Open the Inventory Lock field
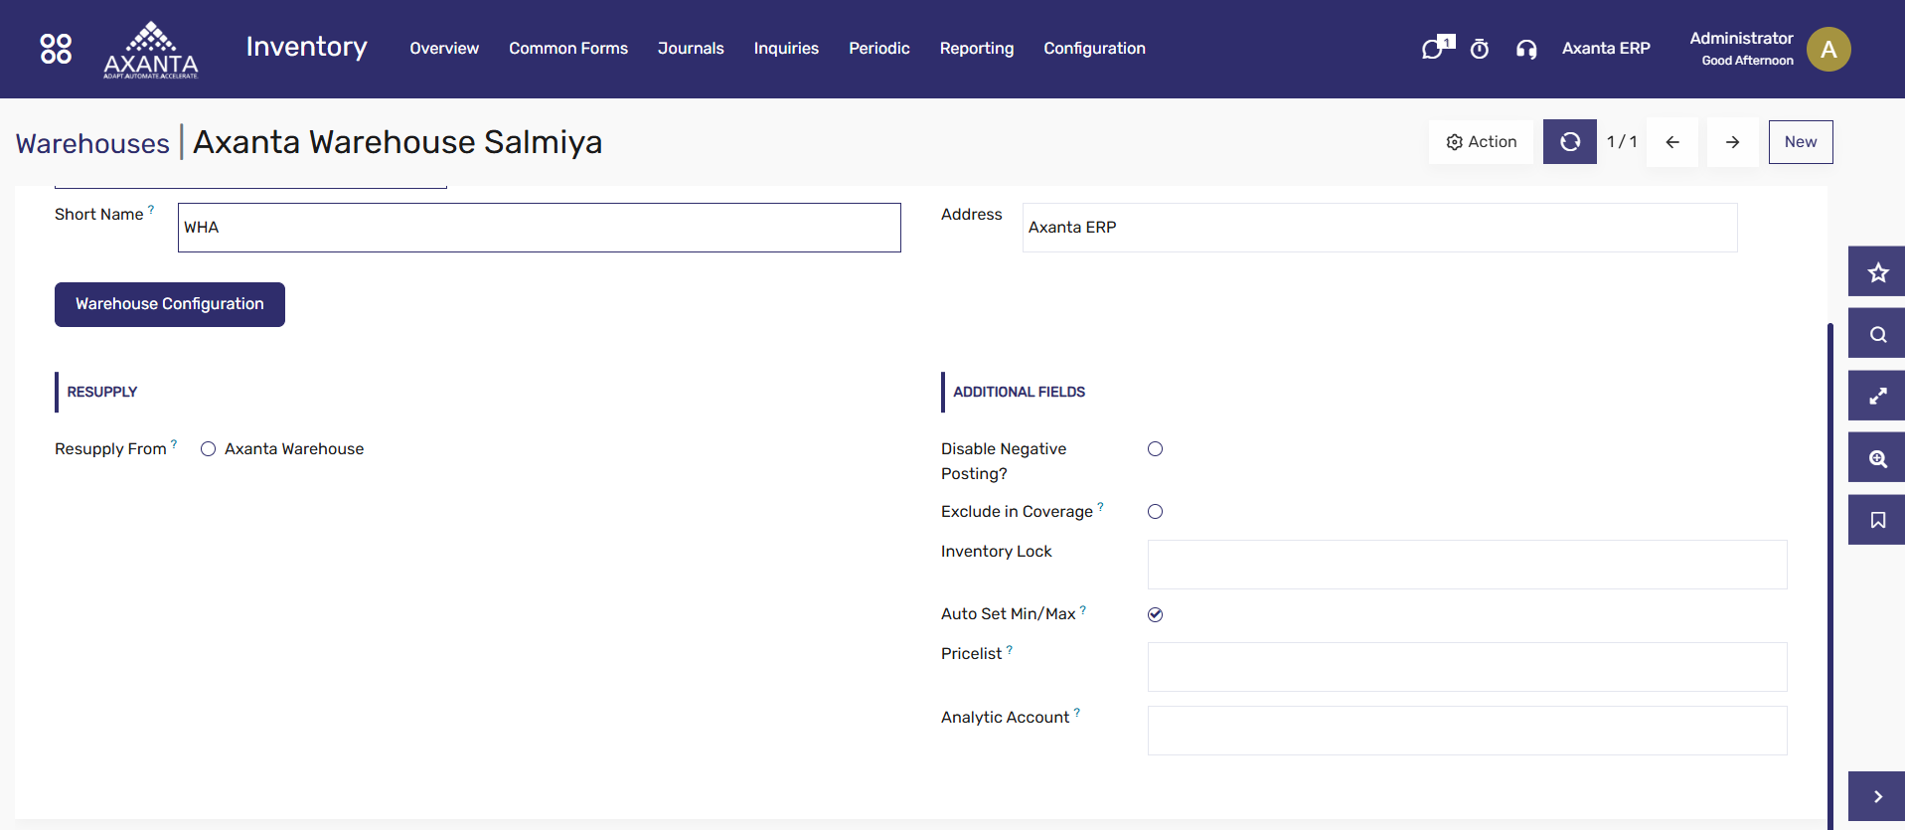 [1467, 565]
